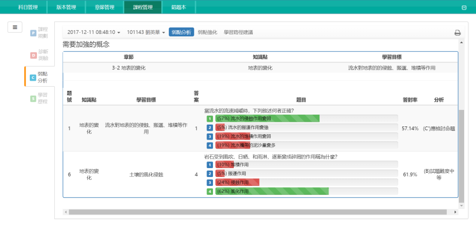Click the top-right corner expand icon
Screen dimensions: 476x228
coord(464,8)
